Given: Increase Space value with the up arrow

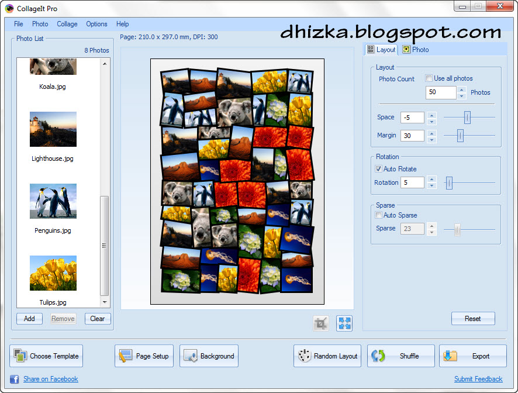Looking at the screenshot, I should [431, 115].
